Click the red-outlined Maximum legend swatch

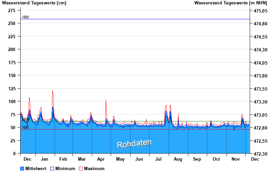pyautogui.click(x=81, y=168)
